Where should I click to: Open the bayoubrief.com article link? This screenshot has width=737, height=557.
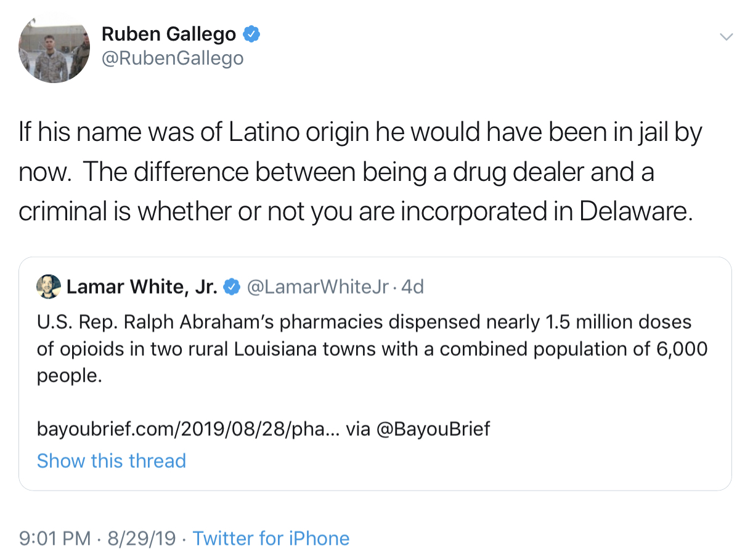(x=187, y=428)
